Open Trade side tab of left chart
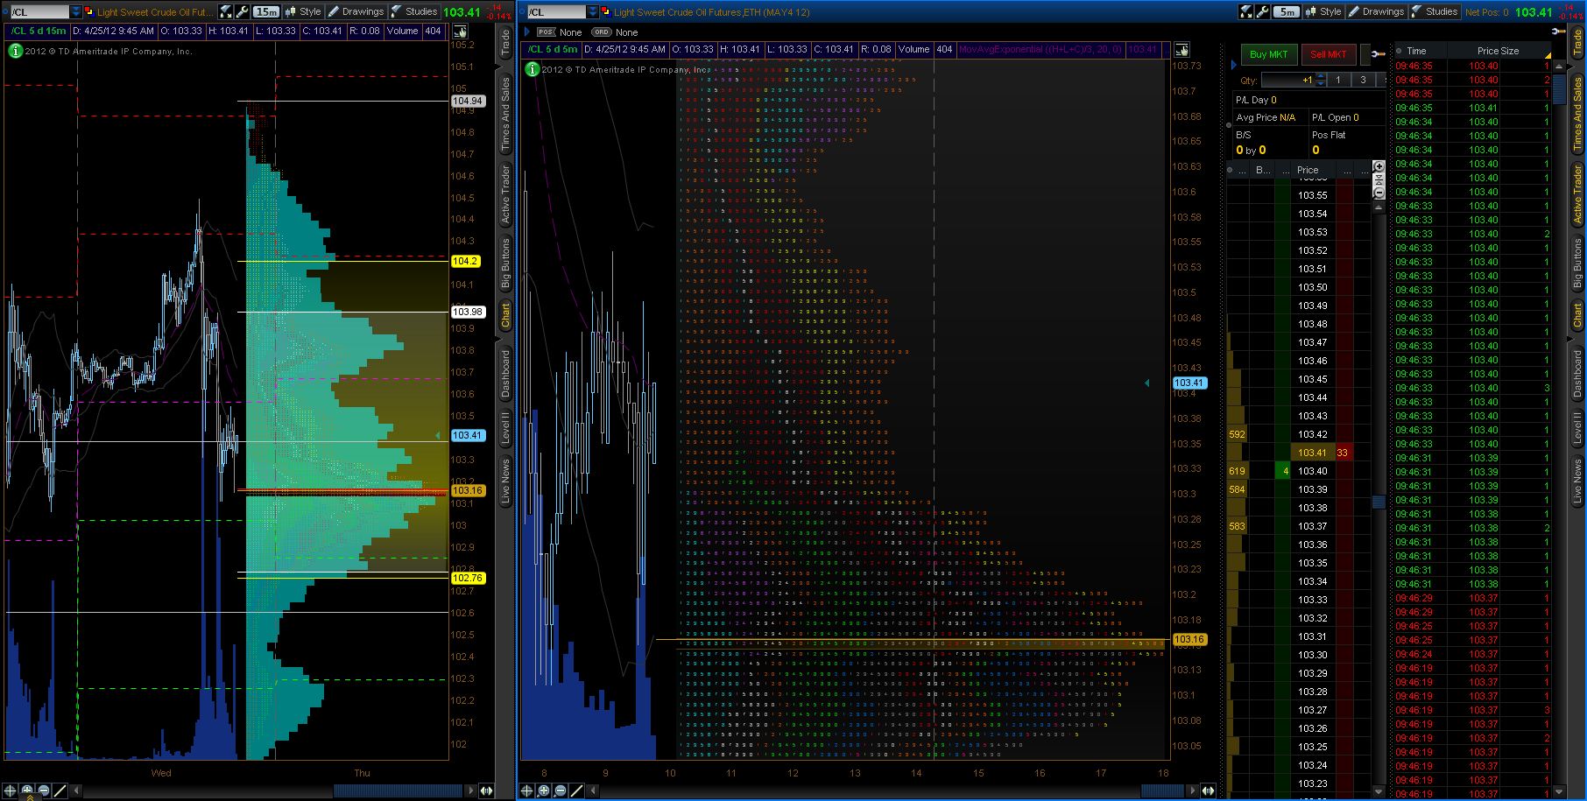 (505, 43)
